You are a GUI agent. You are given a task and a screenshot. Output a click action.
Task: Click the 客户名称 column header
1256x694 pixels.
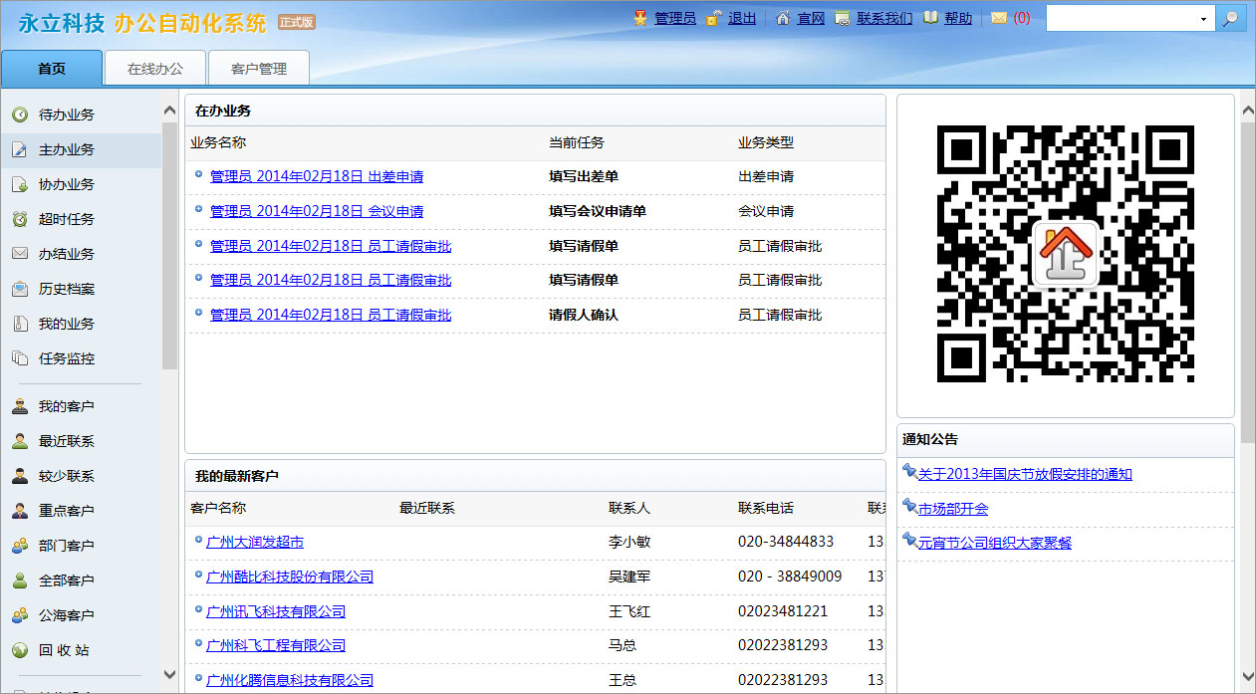(218, 508)
